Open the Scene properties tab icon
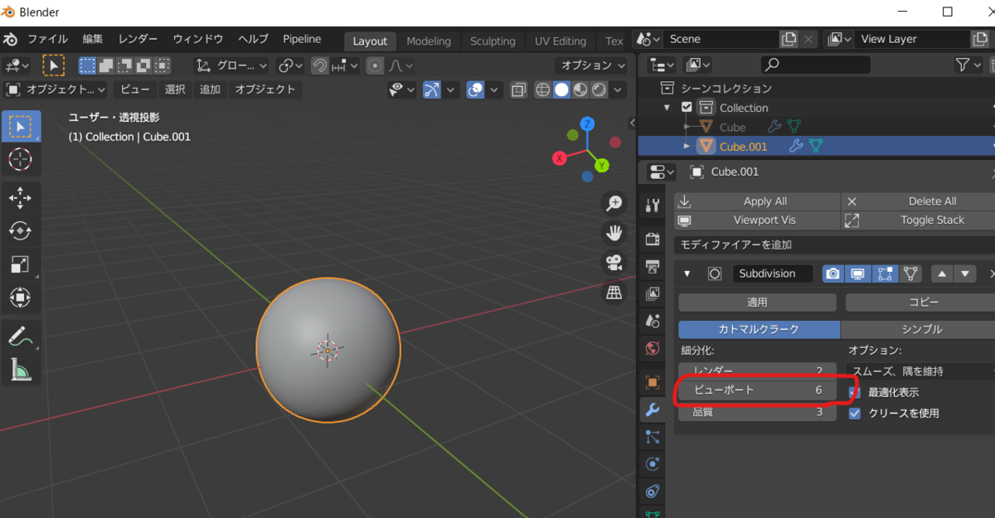Screen dimensions: 995x518 click(x=653, y=321)
